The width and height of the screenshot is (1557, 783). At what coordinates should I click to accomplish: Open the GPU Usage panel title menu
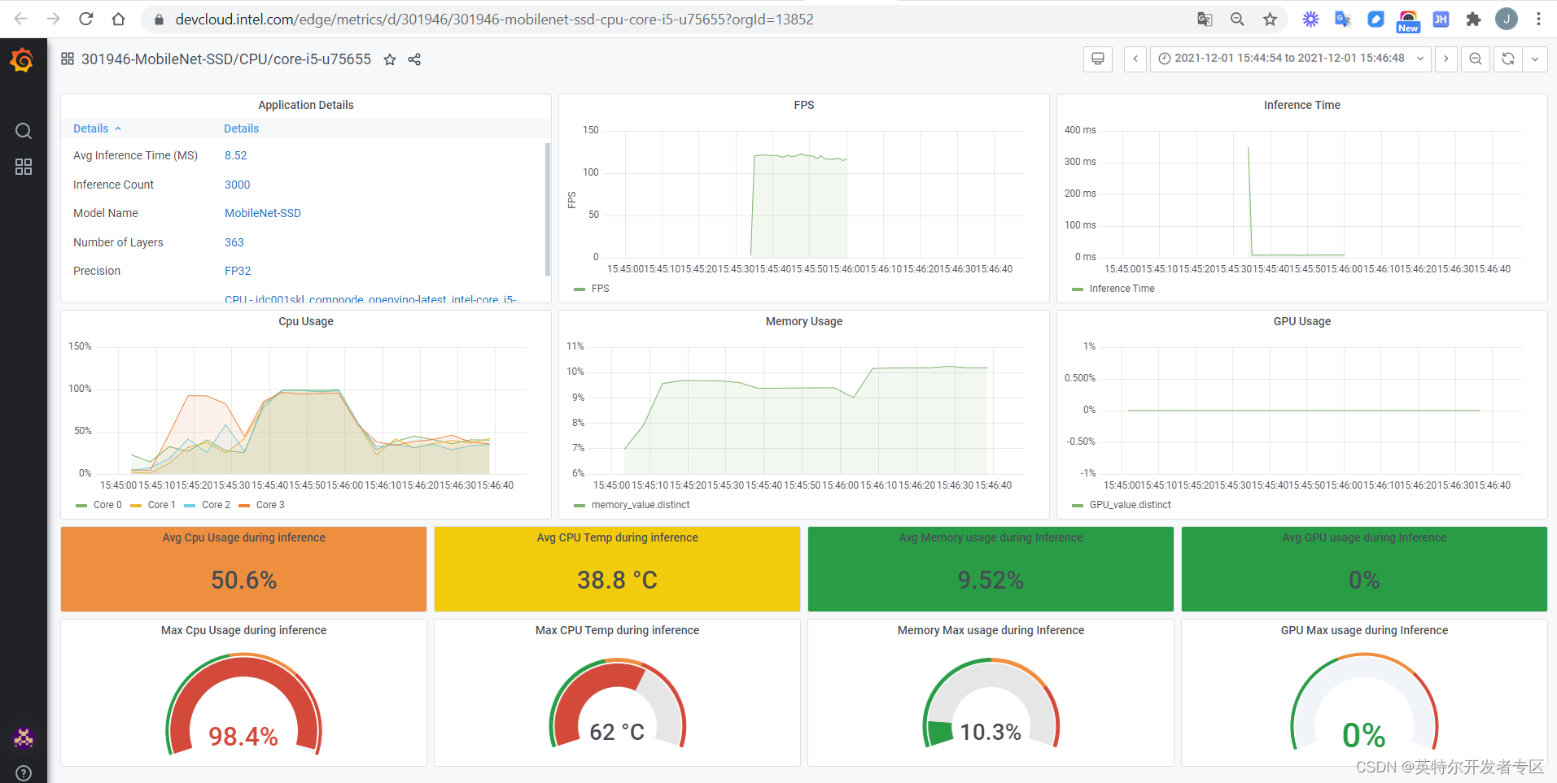pos(1301,320)
